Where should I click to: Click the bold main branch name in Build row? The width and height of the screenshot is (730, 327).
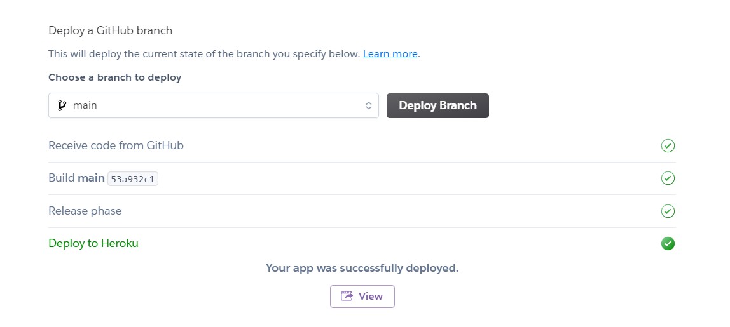pos(92,178)
